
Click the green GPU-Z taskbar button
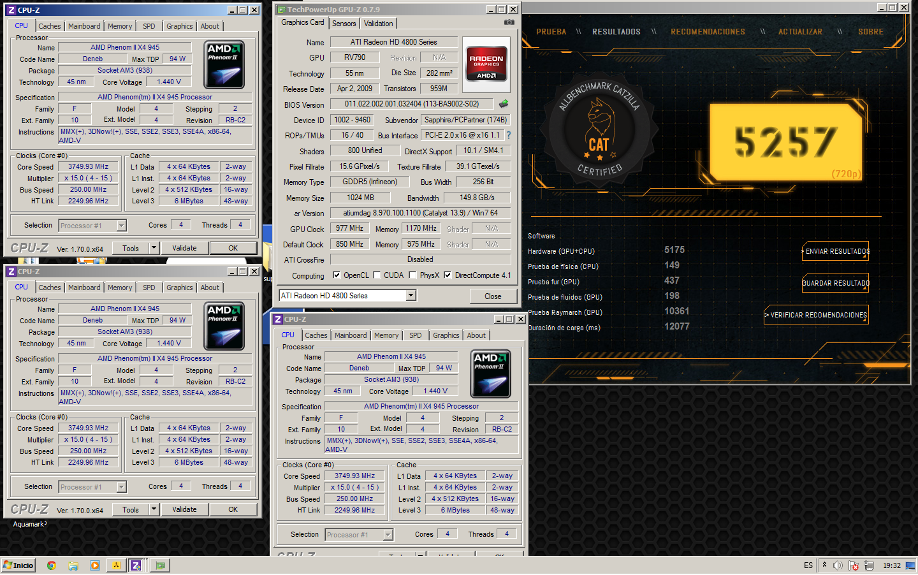[160, 565]
